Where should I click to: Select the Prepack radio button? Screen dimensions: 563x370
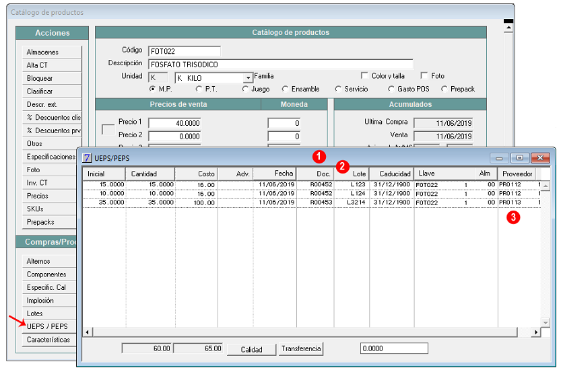pos(444,89)
